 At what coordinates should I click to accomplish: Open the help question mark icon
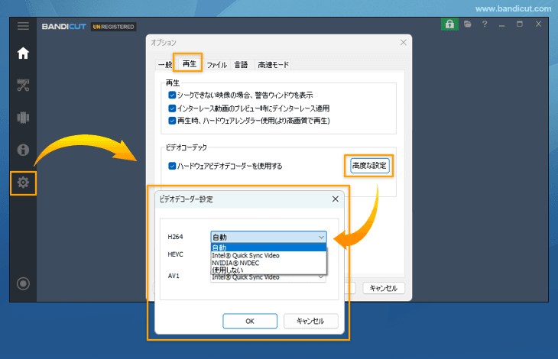[x=485, y=24]
